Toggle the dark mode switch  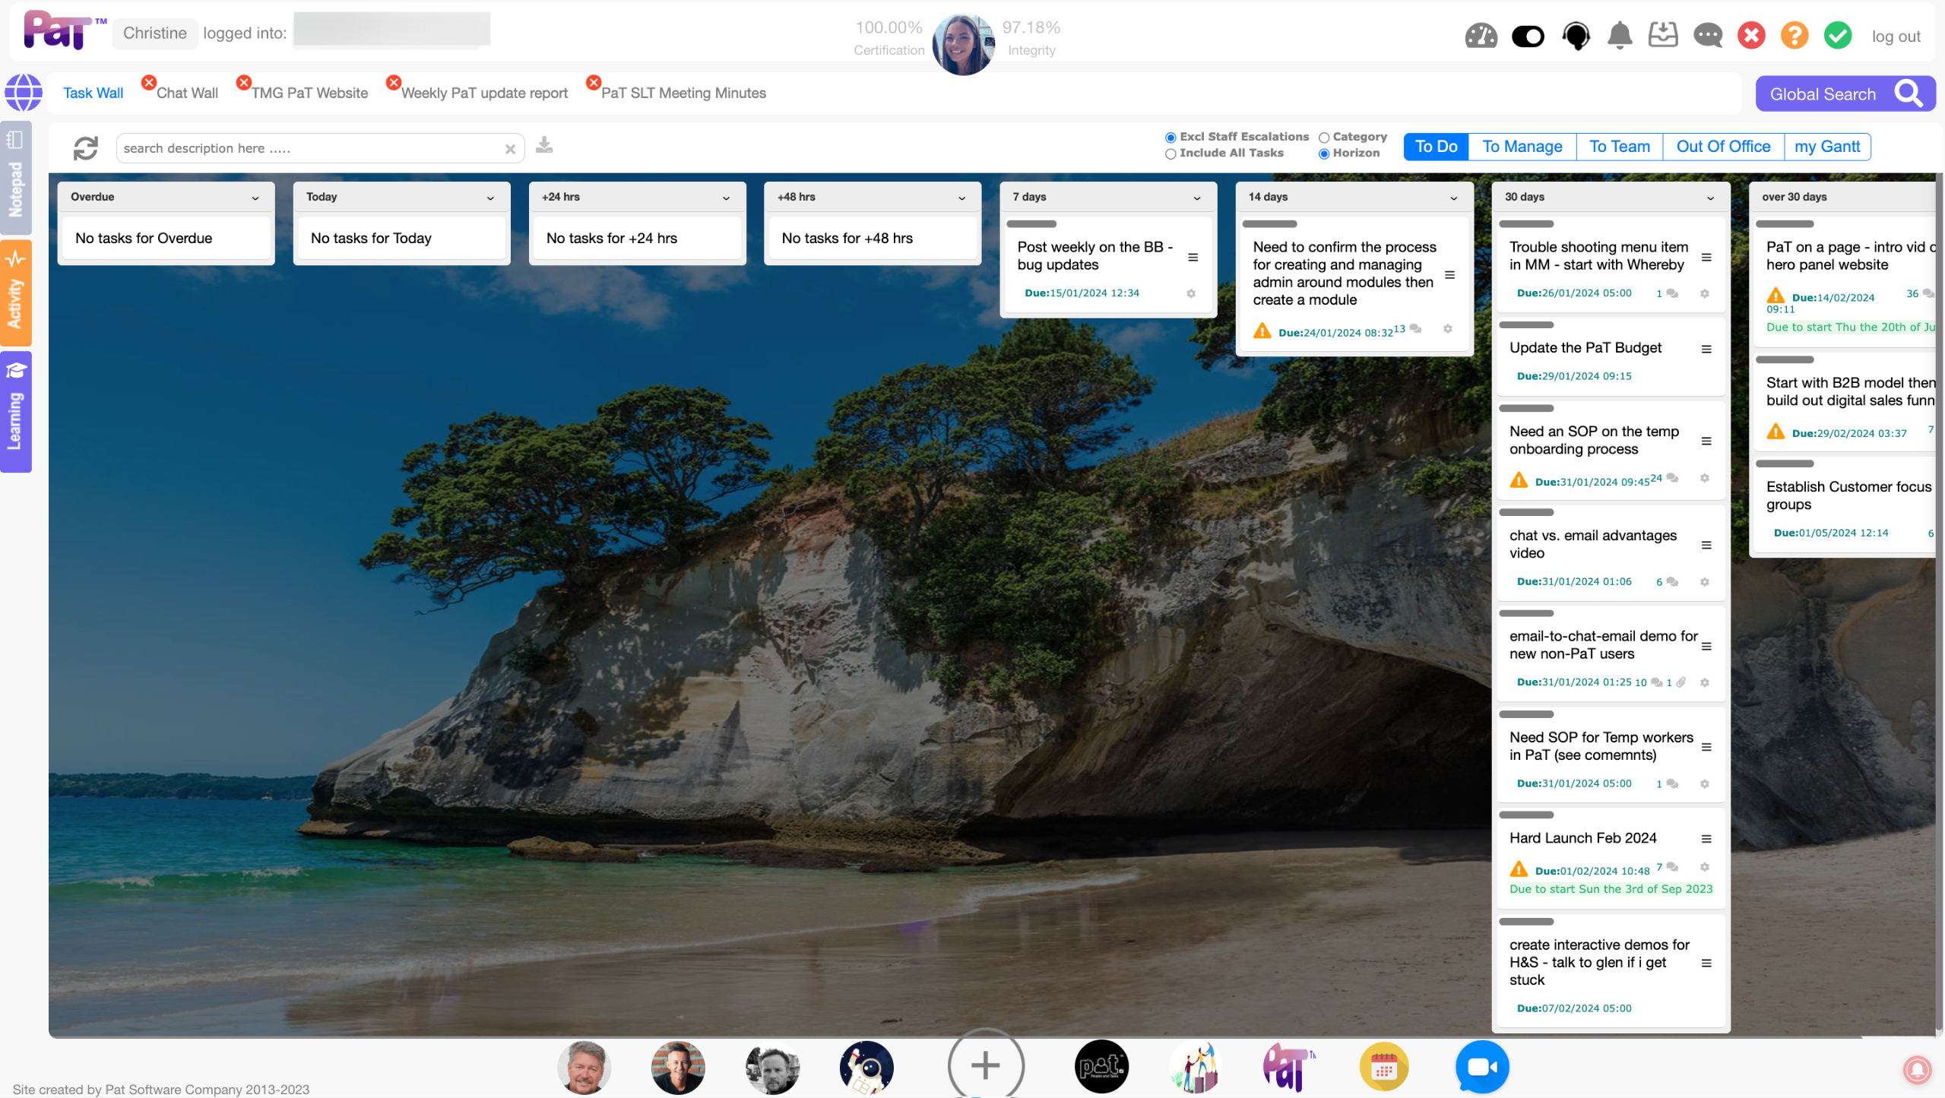pyautogui.click(x=1528, y=36)
